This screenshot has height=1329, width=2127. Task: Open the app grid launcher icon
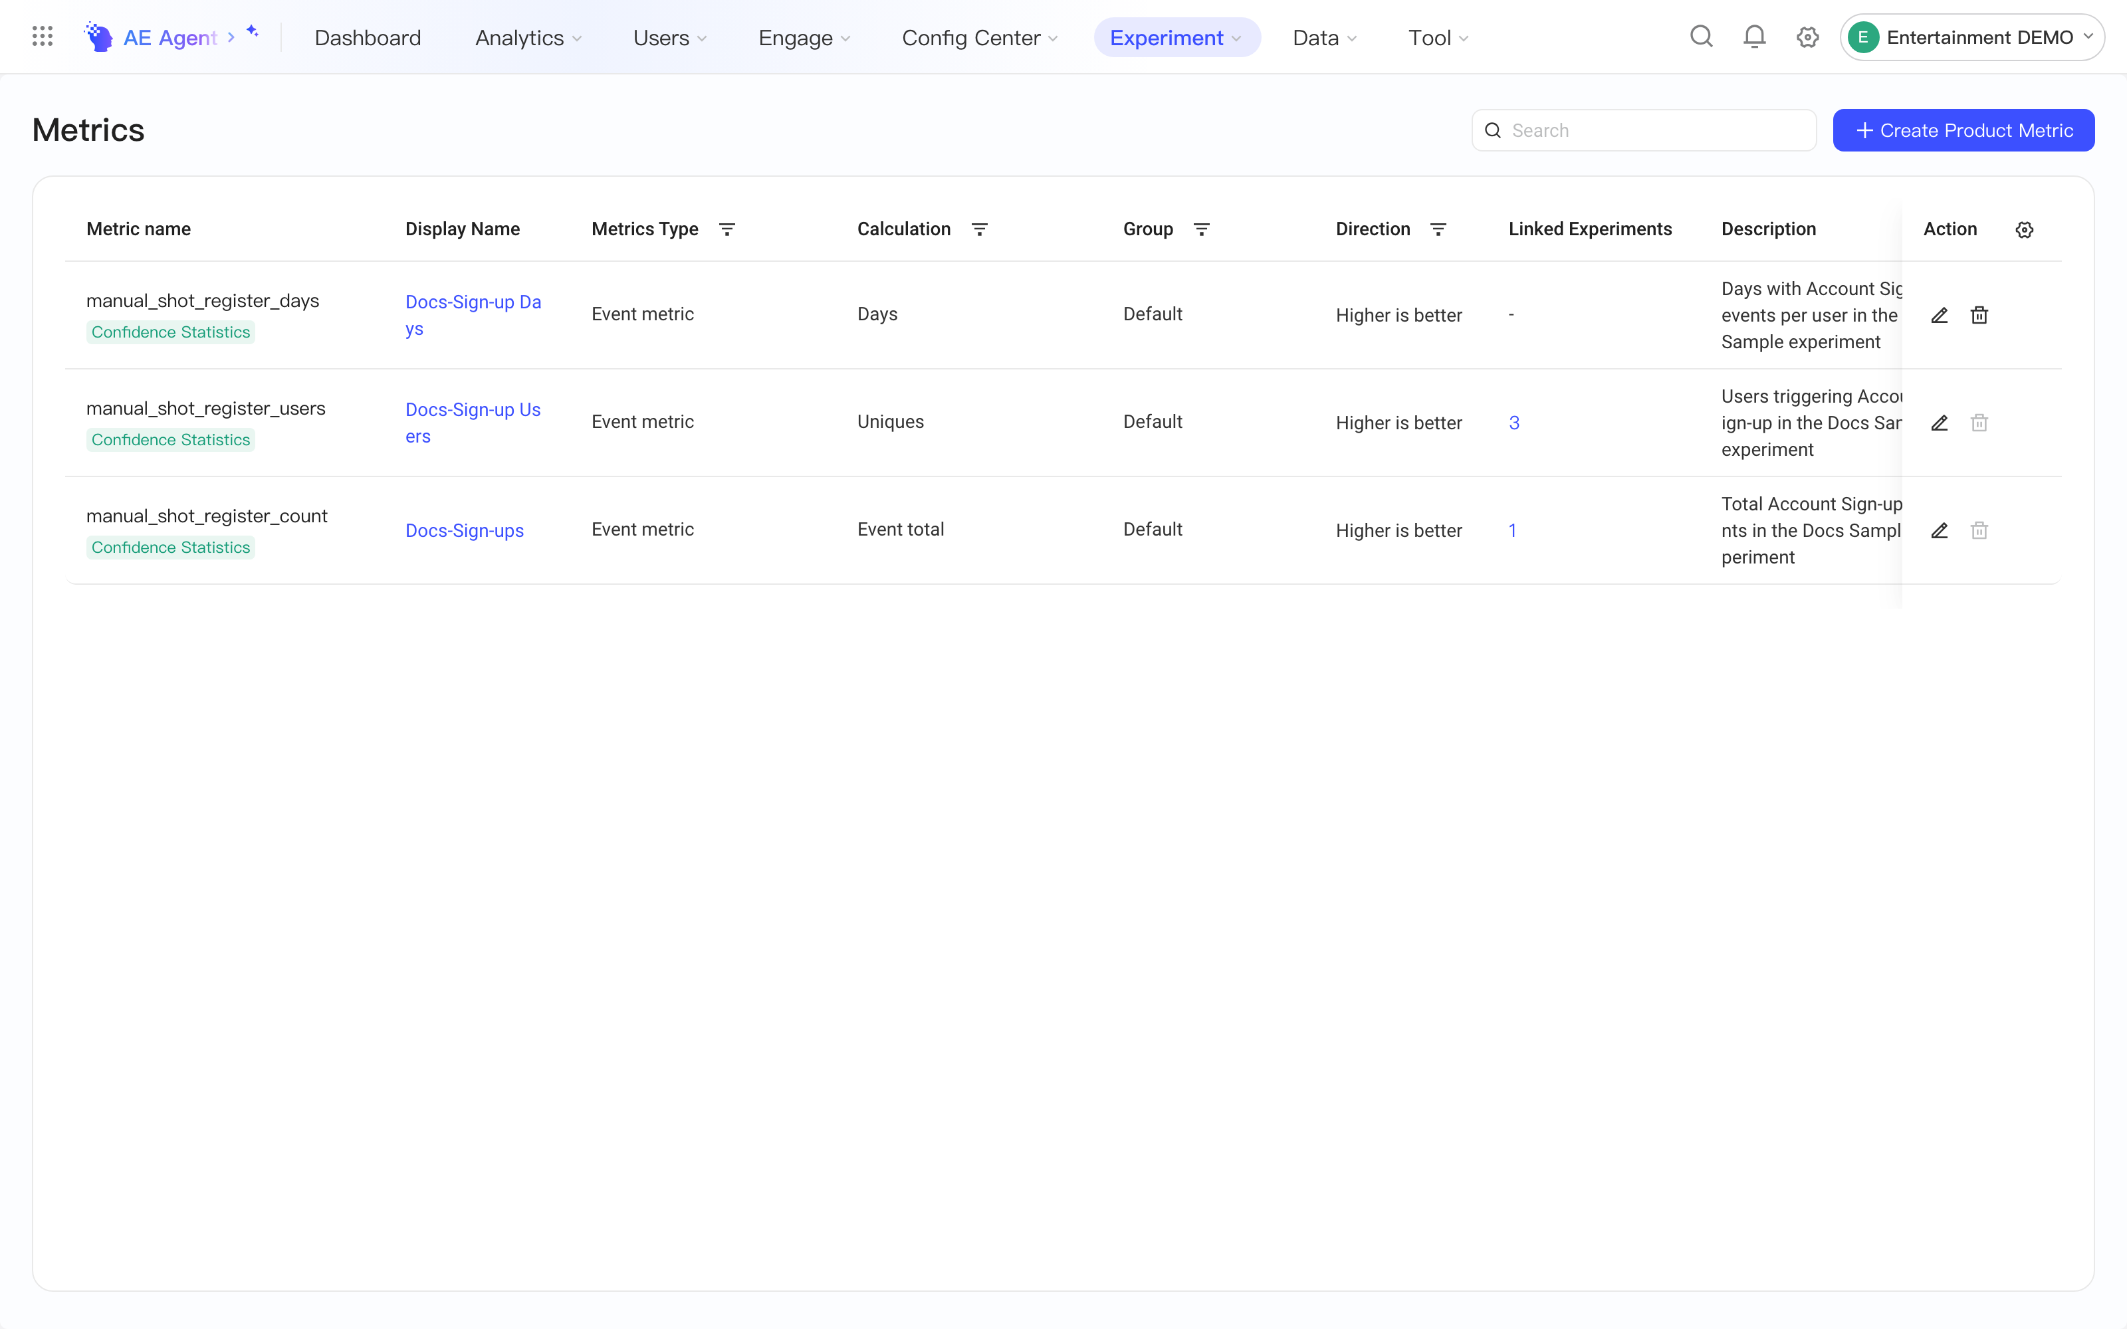42,37
